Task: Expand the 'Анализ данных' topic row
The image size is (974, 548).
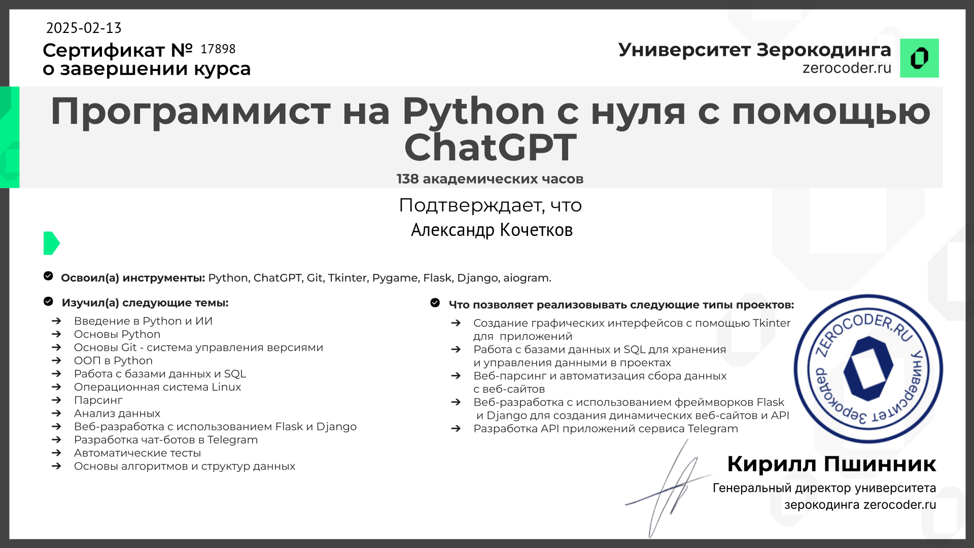Action: [x=117, y=414]
